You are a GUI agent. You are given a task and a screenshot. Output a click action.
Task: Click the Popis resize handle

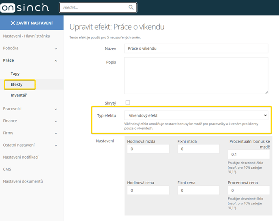(266, 92)
